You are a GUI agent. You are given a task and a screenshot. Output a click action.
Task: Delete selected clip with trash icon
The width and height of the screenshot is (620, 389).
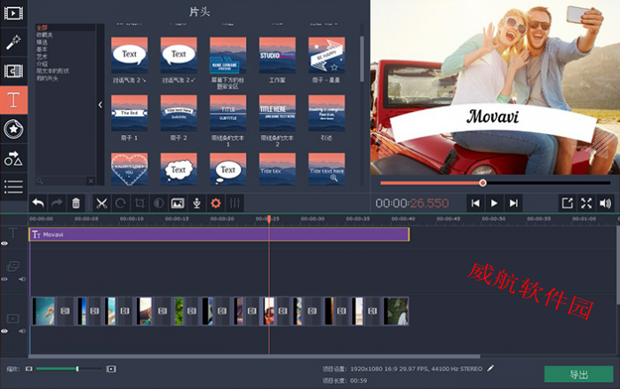(76, 203)
